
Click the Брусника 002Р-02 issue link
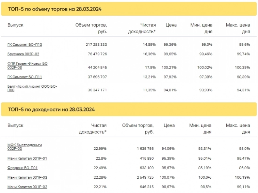tap(23, 54)
